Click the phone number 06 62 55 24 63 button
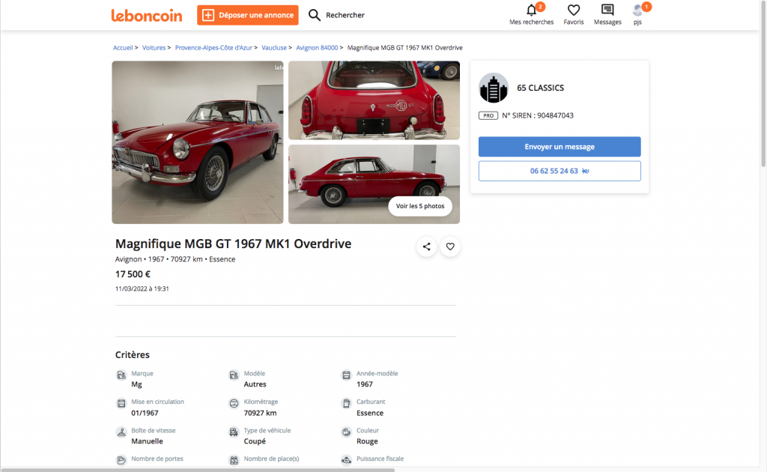The width and height of the screenshot is (767, 472). click(x=560, y=171)
